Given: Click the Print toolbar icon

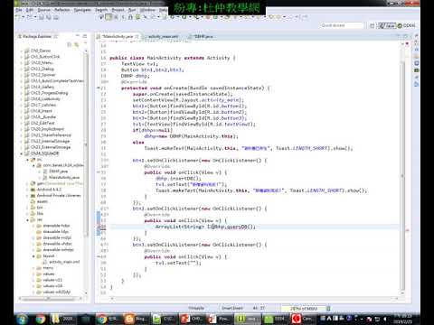Looking at the screenshot, I should [56, 17].
